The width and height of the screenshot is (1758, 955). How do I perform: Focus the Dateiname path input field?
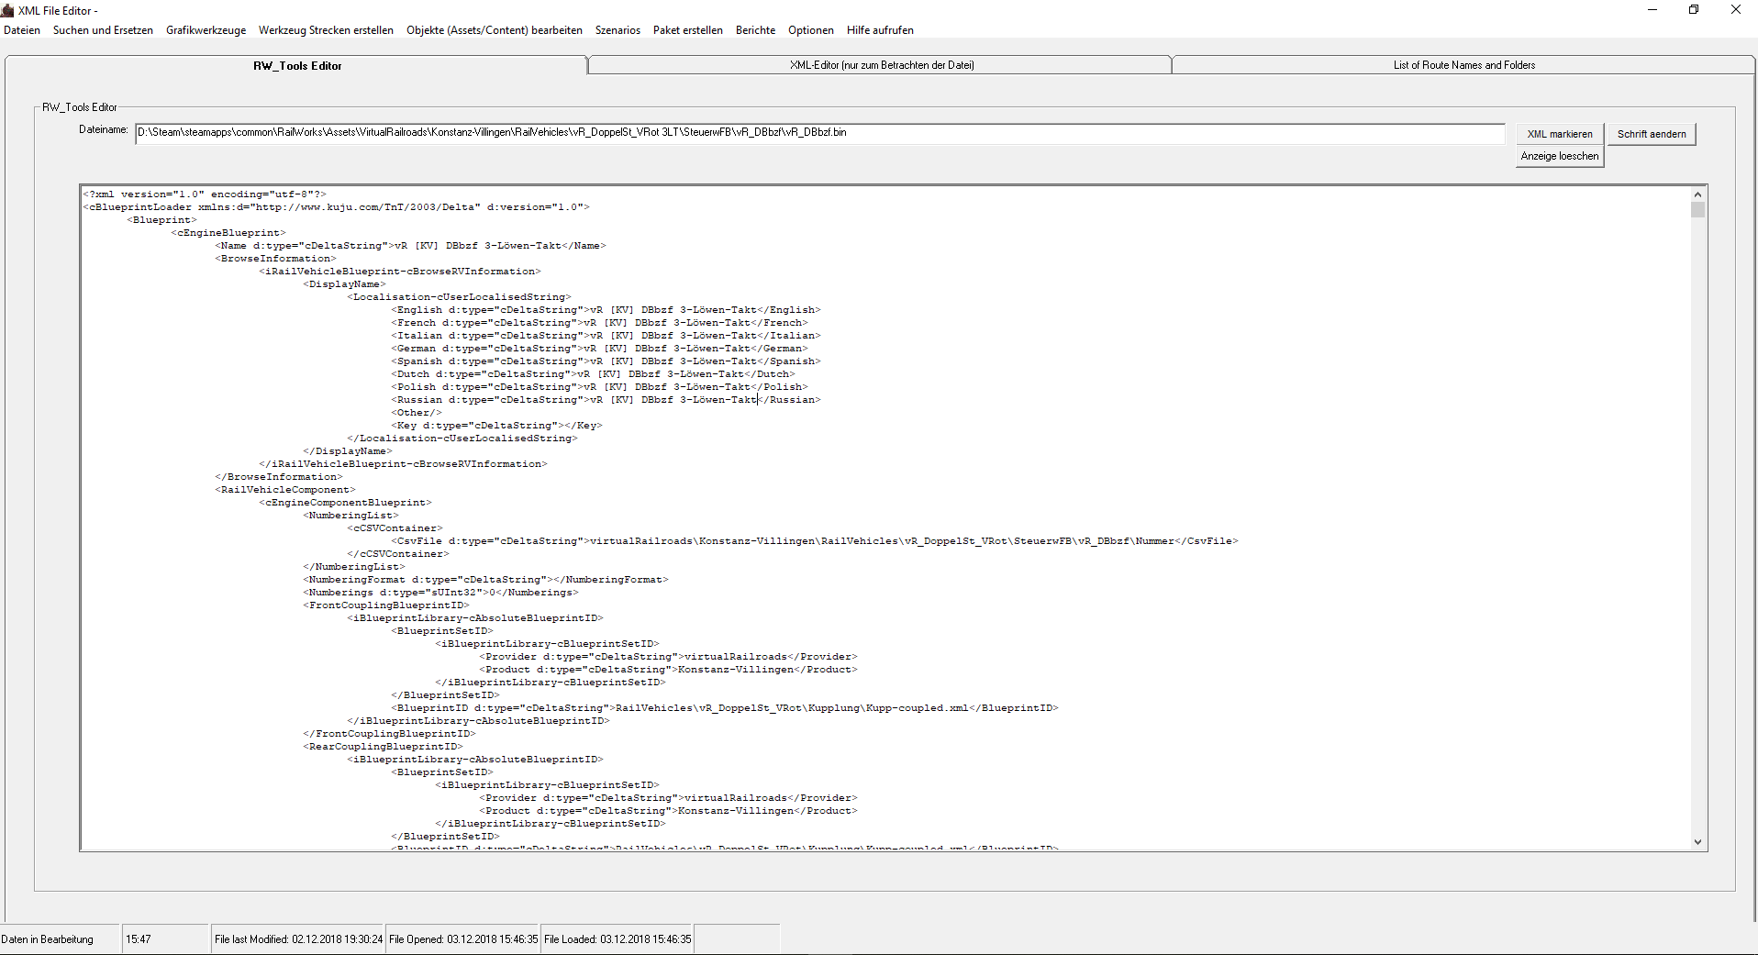(x=819, y=133)
